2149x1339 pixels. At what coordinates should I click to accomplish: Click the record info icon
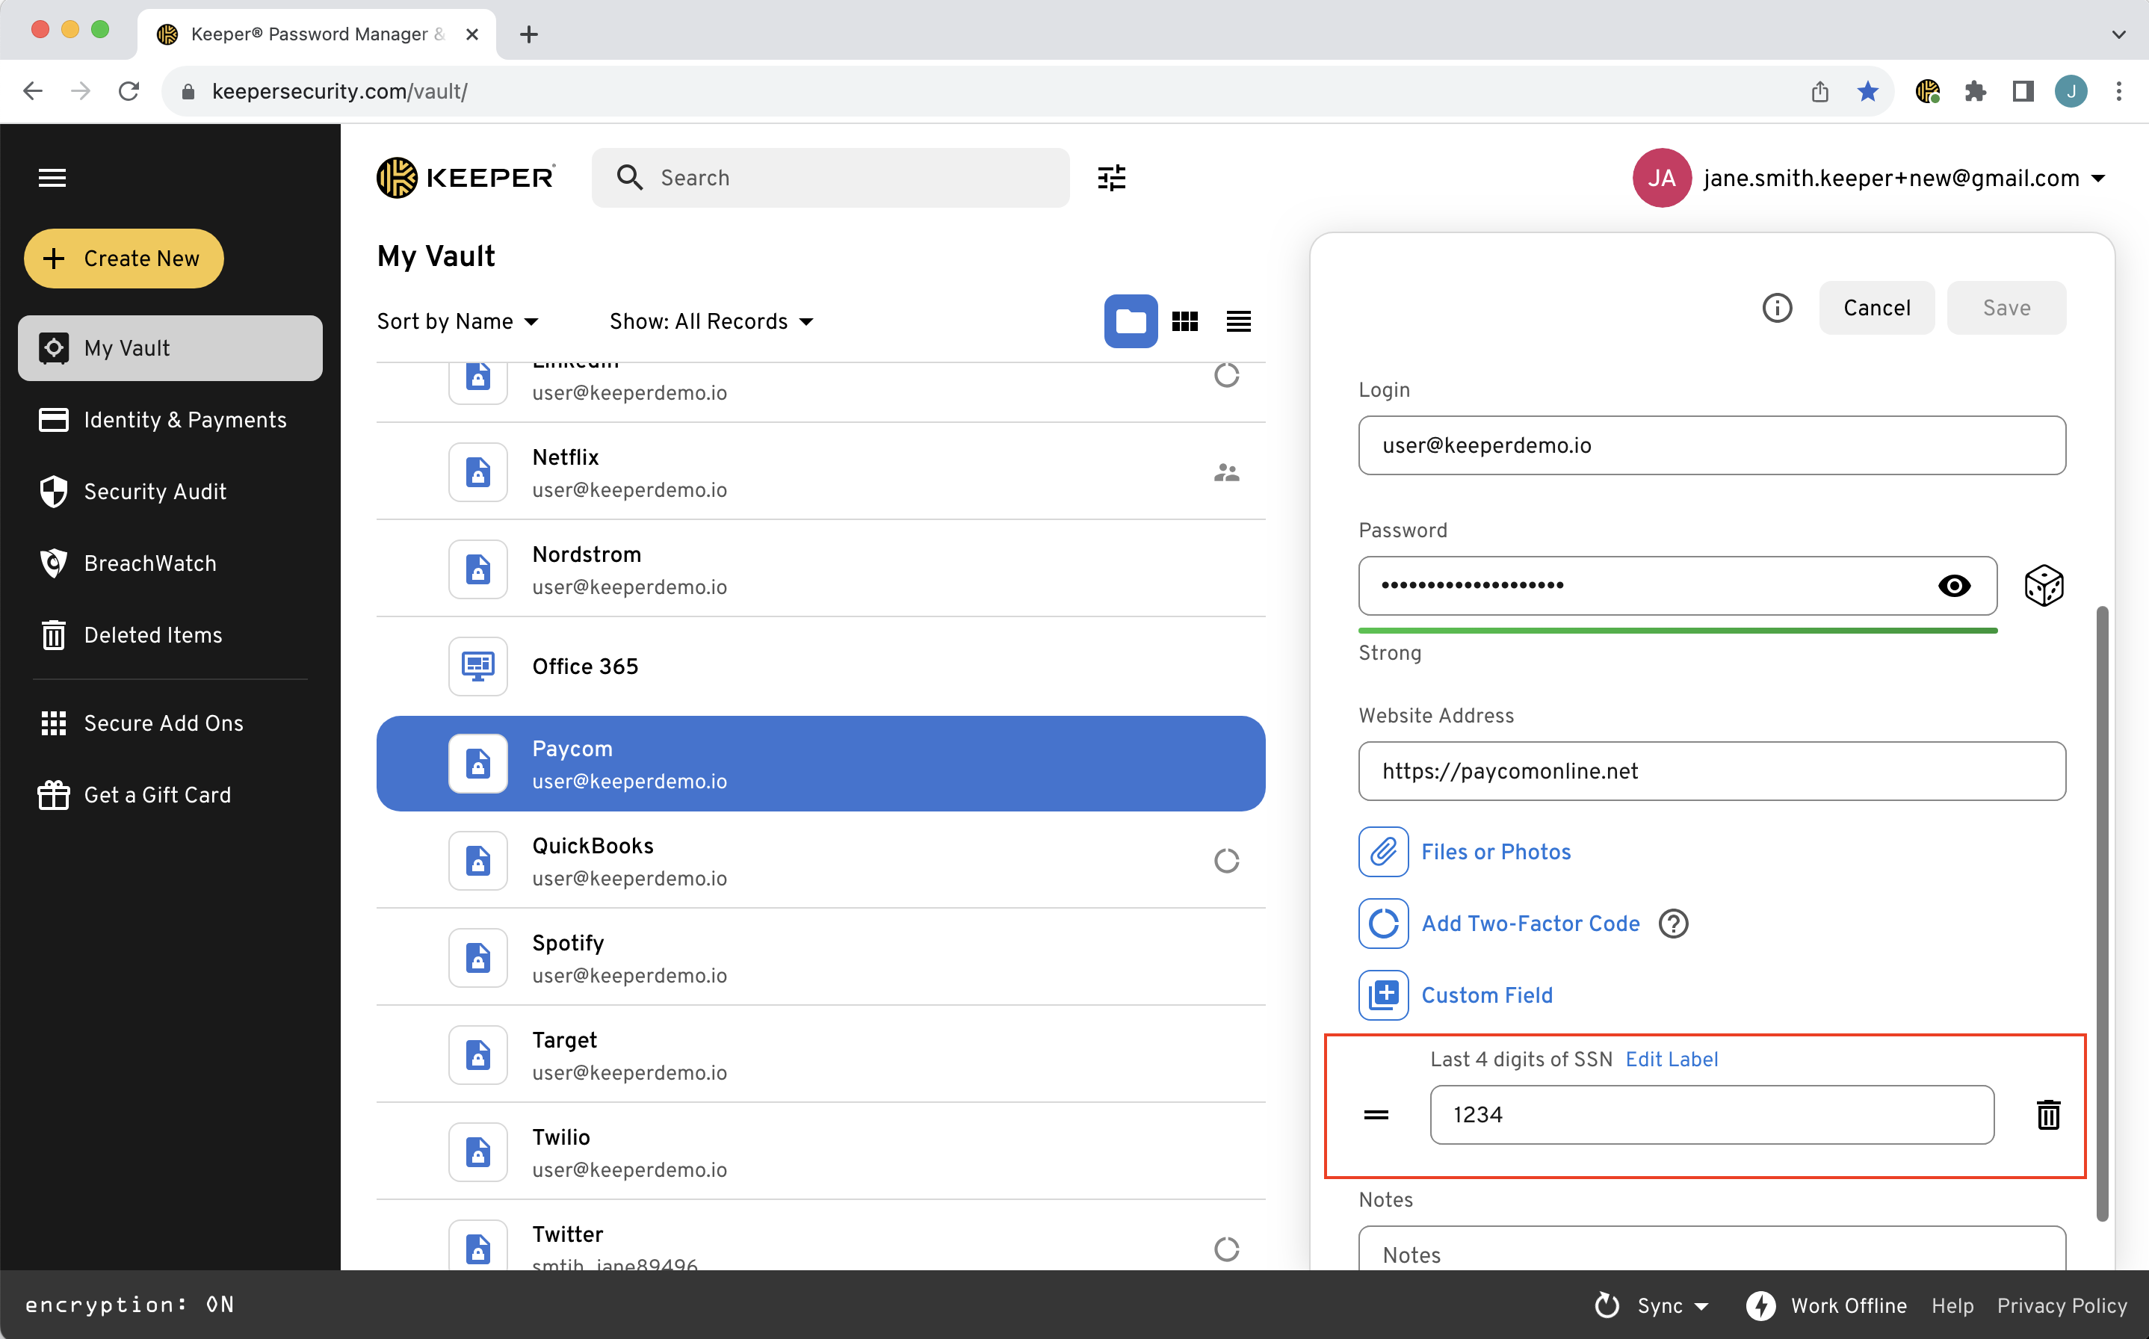pyautogui.click(x=1776, y=308)
